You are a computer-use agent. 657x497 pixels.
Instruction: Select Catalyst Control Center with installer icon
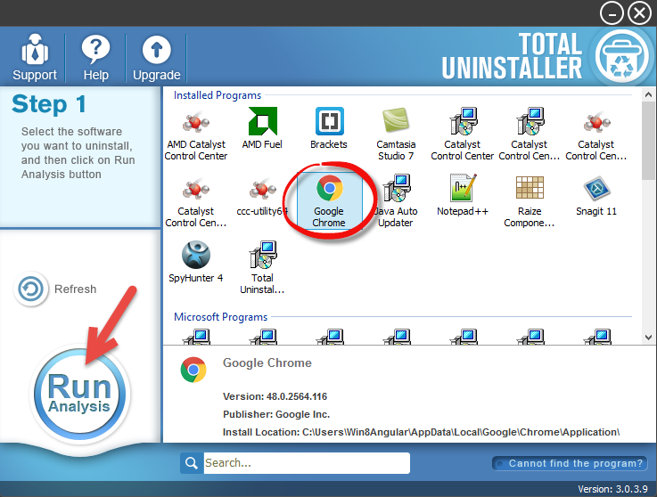click(x=462, y=134)
